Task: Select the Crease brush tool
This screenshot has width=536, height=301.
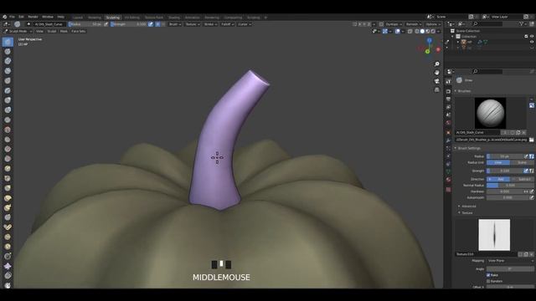Action: coord(8,120)
